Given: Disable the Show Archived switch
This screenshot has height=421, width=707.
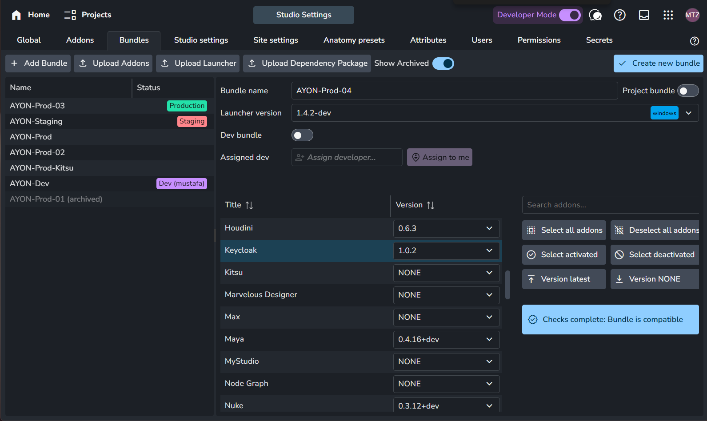Looking at the screenshot, I should 443,64.
